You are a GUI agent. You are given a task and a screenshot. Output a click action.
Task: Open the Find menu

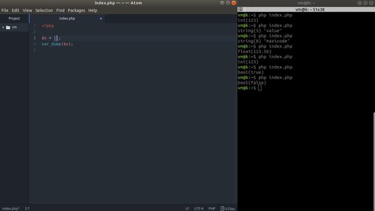(60, 11)
